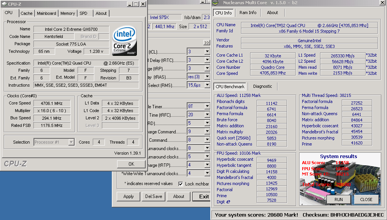This screenshot has width=387, height=220.
Task: Click the Fibonachi digits score '11142'
Action: pyautogui.click(x=271, y=103)
